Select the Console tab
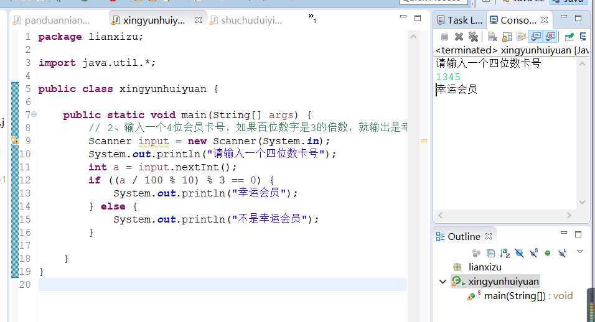Image resolution: width=595 pixels, height=322 pixels. click(513, 20)
